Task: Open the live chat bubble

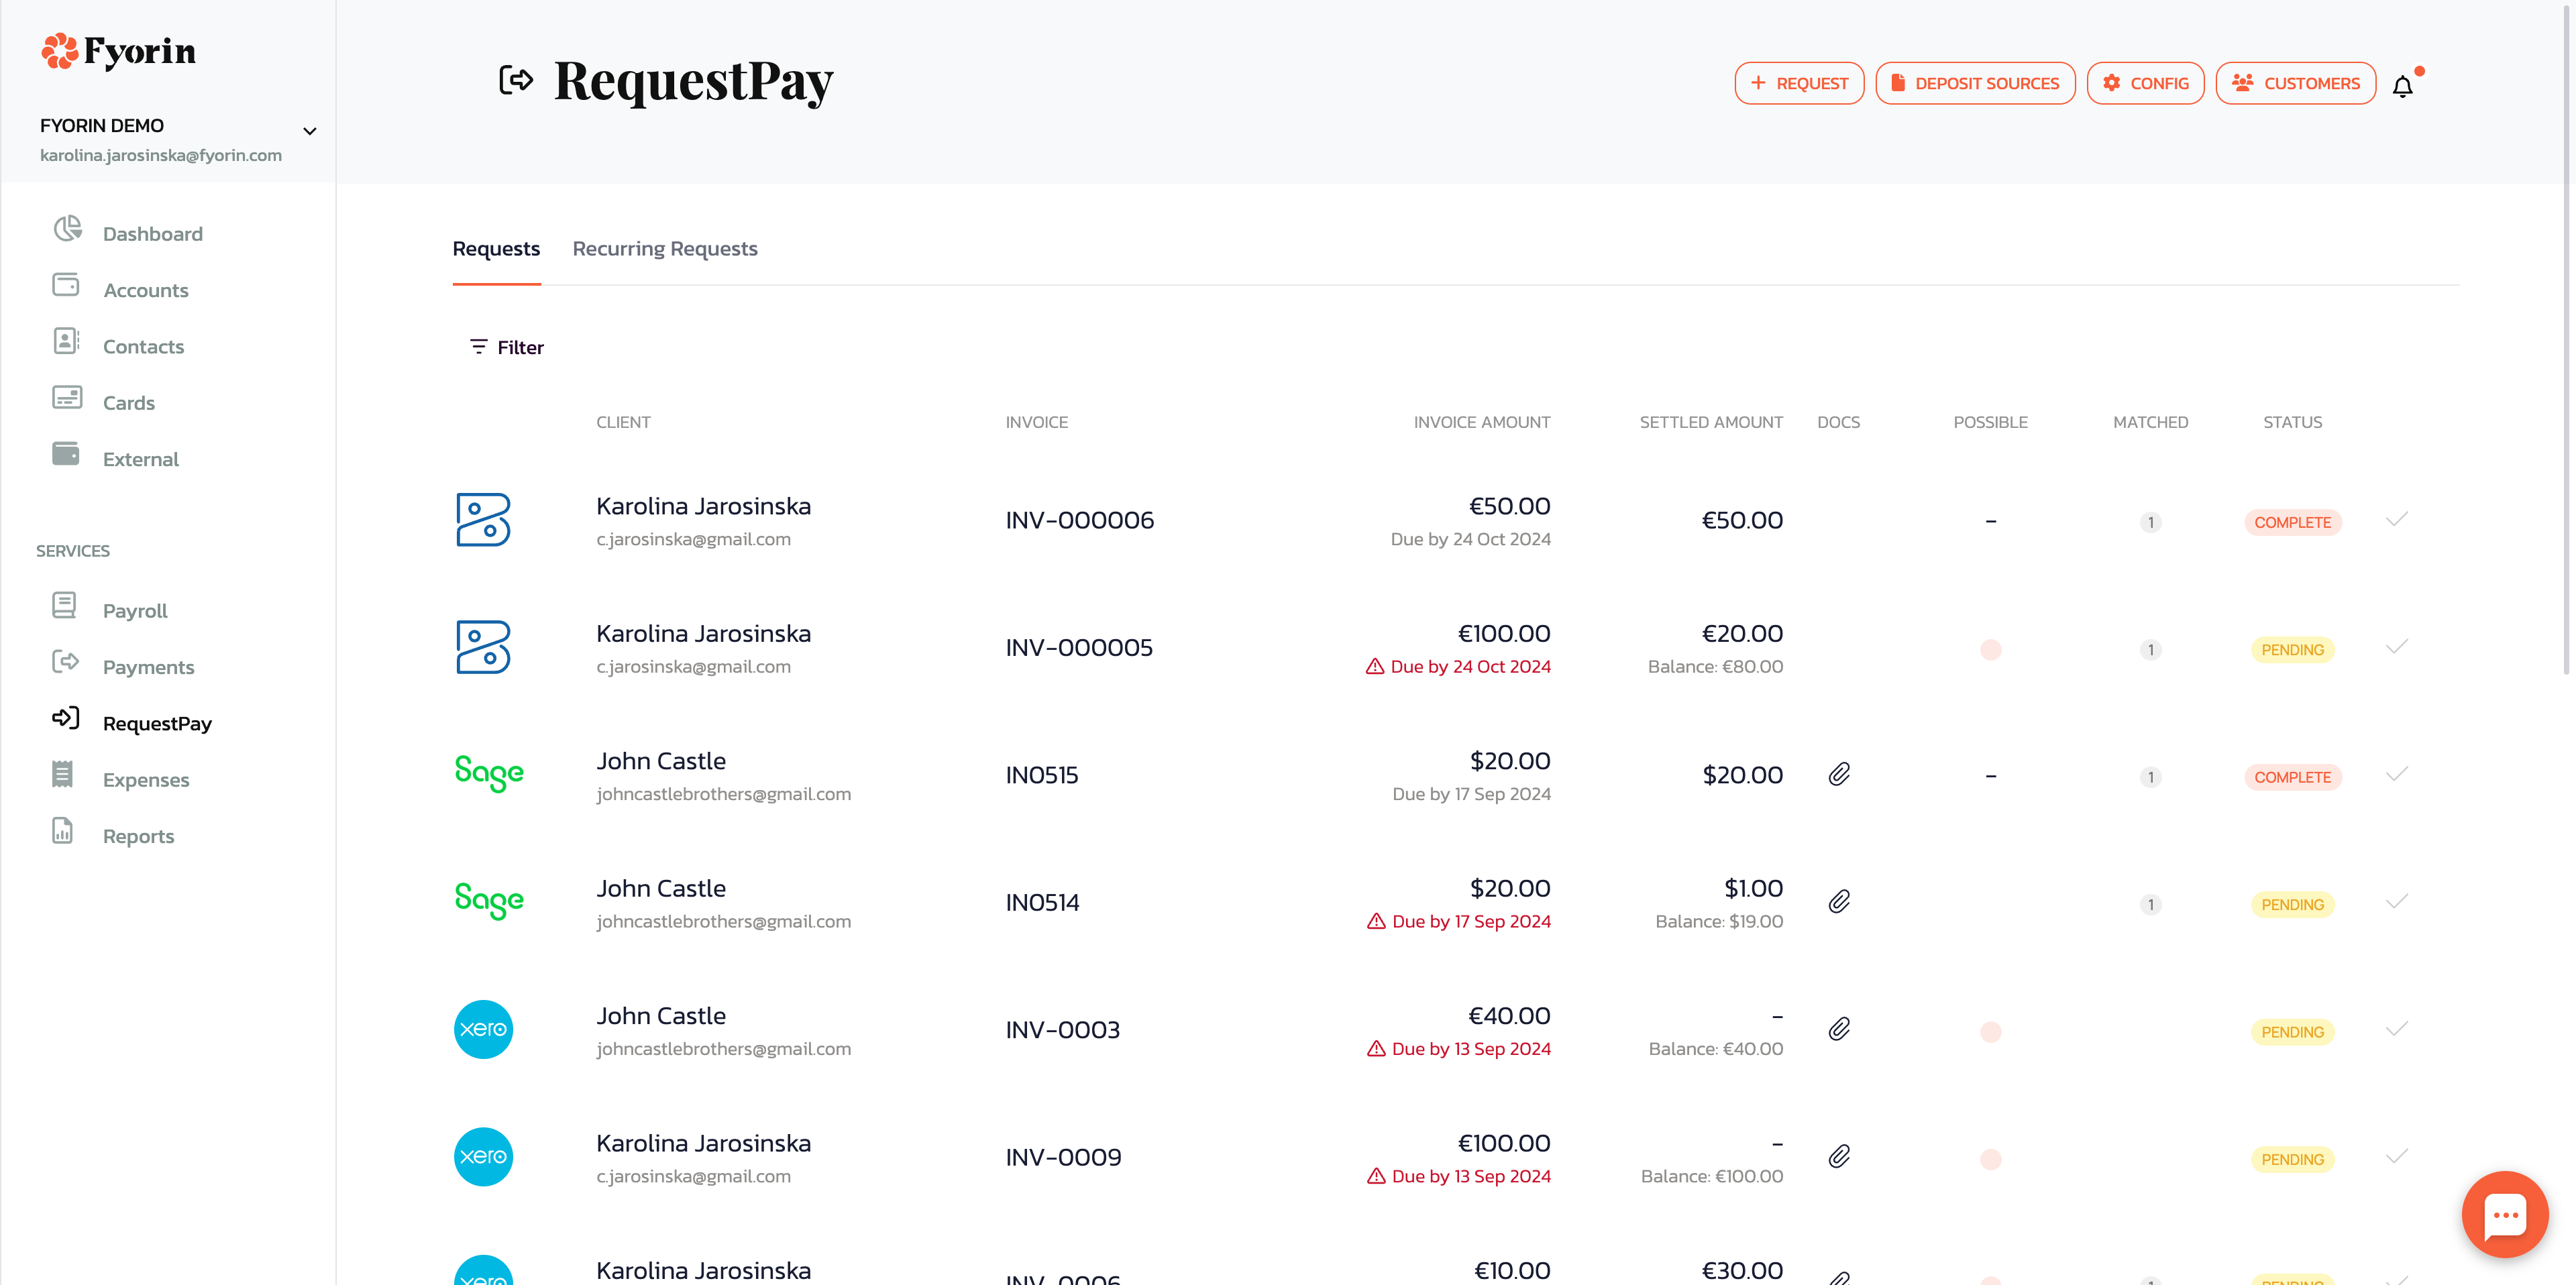Action: [x=2504, y=1214]
